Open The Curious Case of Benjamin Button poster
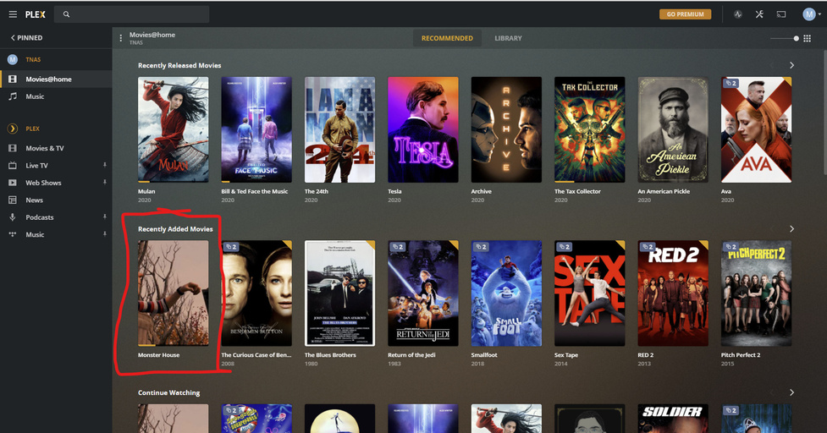 [256, 293]
